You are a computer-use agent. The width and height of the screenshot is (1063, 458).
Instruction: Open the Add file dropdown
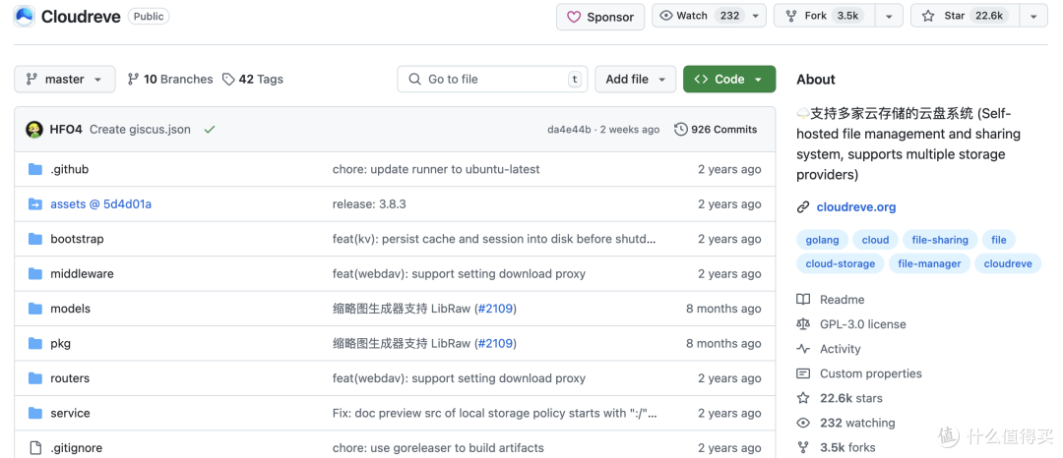635,80
